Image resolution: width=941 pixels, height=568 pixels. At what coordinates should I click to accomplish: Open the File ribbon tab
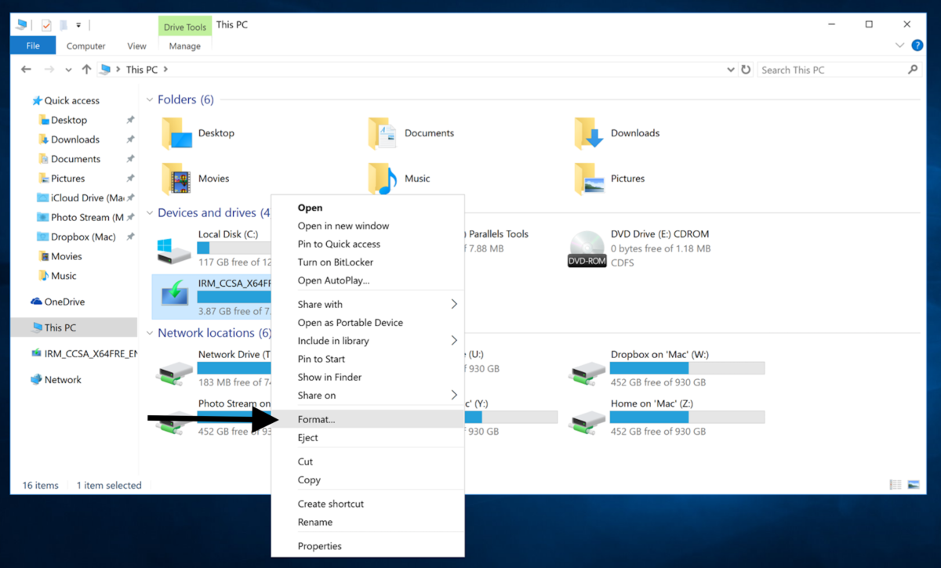point(33,46)
